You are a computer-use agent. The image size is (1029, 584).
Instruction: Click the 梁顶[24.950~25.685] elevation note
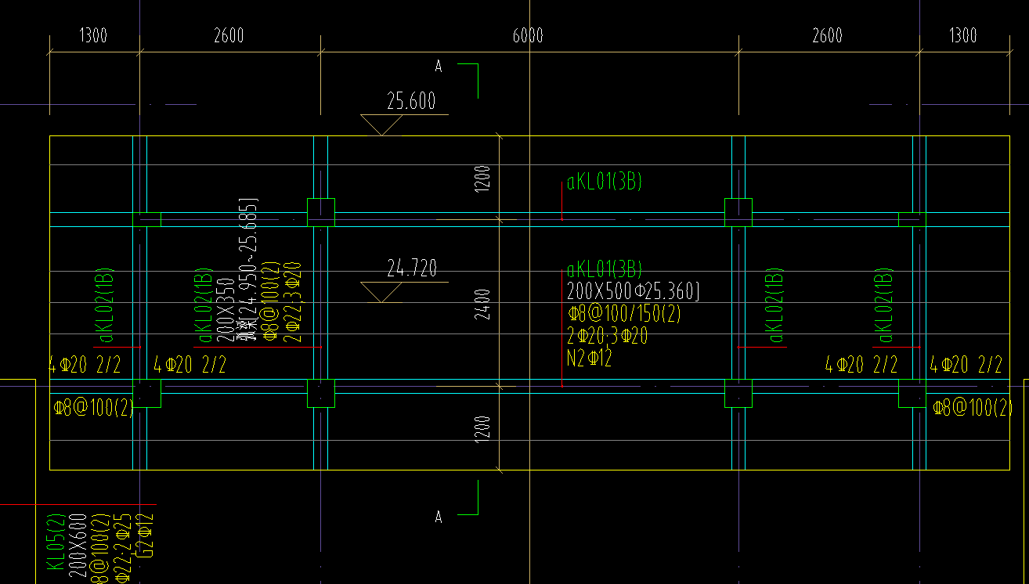pyautogui.click(x=249, y=270)
